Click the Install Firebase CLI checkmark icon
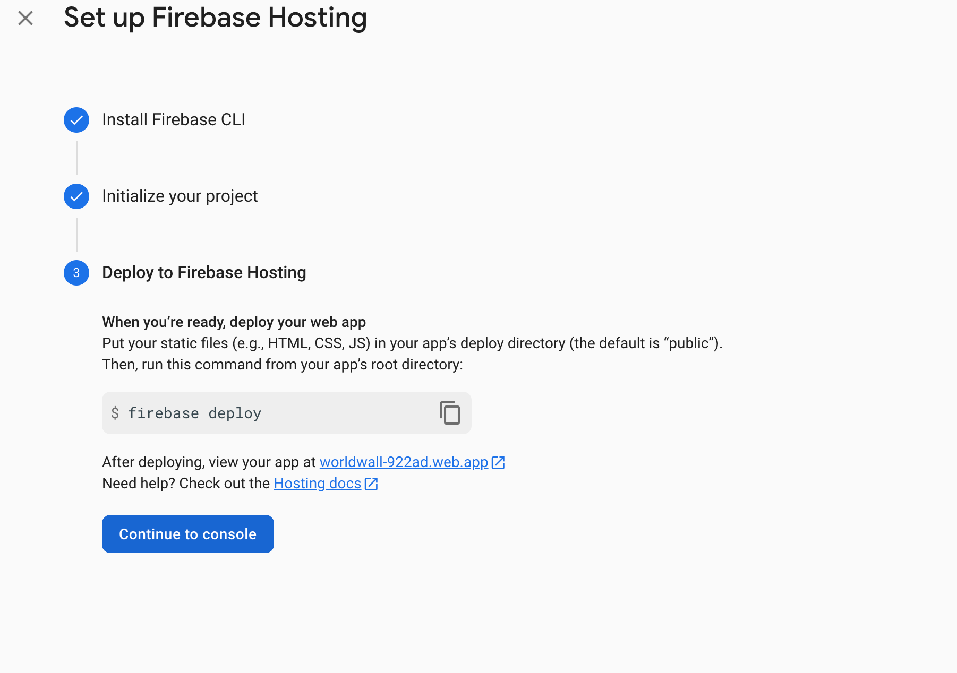Viewport: 957px width, 673px height. [x=76, y=120]
